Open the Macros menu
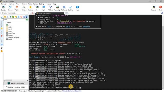The image size is (164, 92). point(49,4)
